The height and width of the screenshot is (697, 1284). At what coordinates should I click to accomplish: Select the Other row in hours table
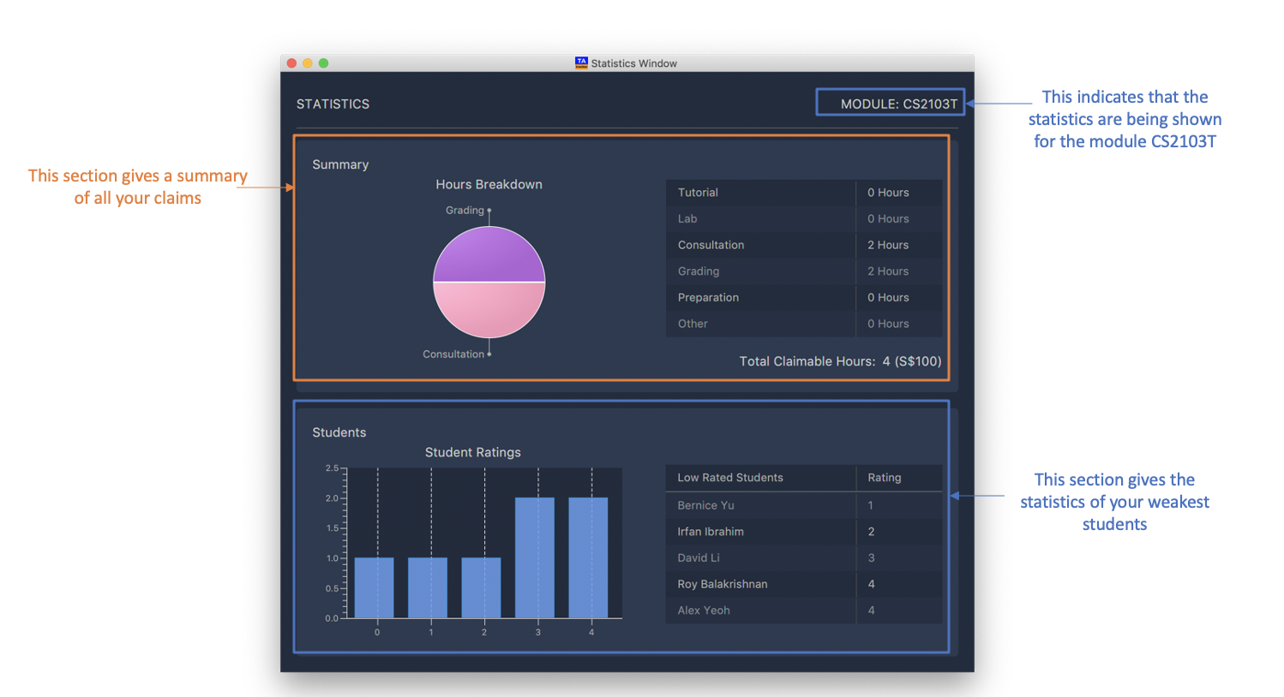804,324
